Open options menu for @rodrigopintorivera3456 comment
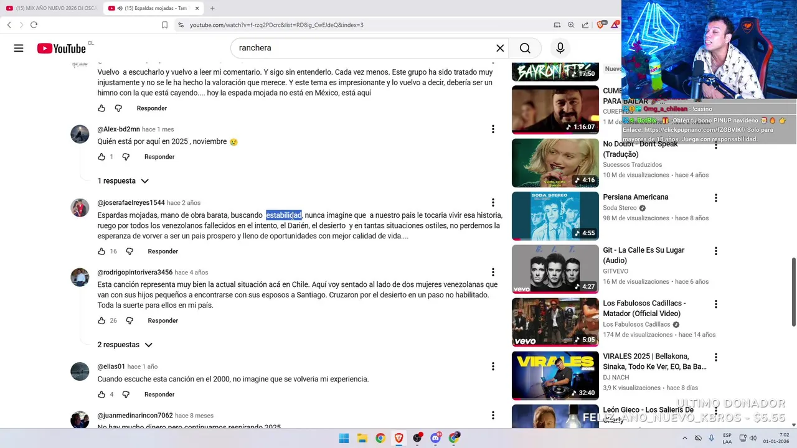Viewport: 797px width, 448px height. coord(493,273)
